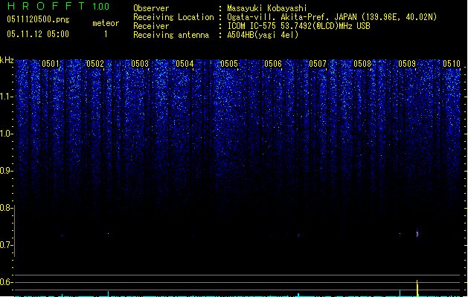Click the Receiving Location label
Viewport: 468px width, 297px height.
tap(173, 17)
